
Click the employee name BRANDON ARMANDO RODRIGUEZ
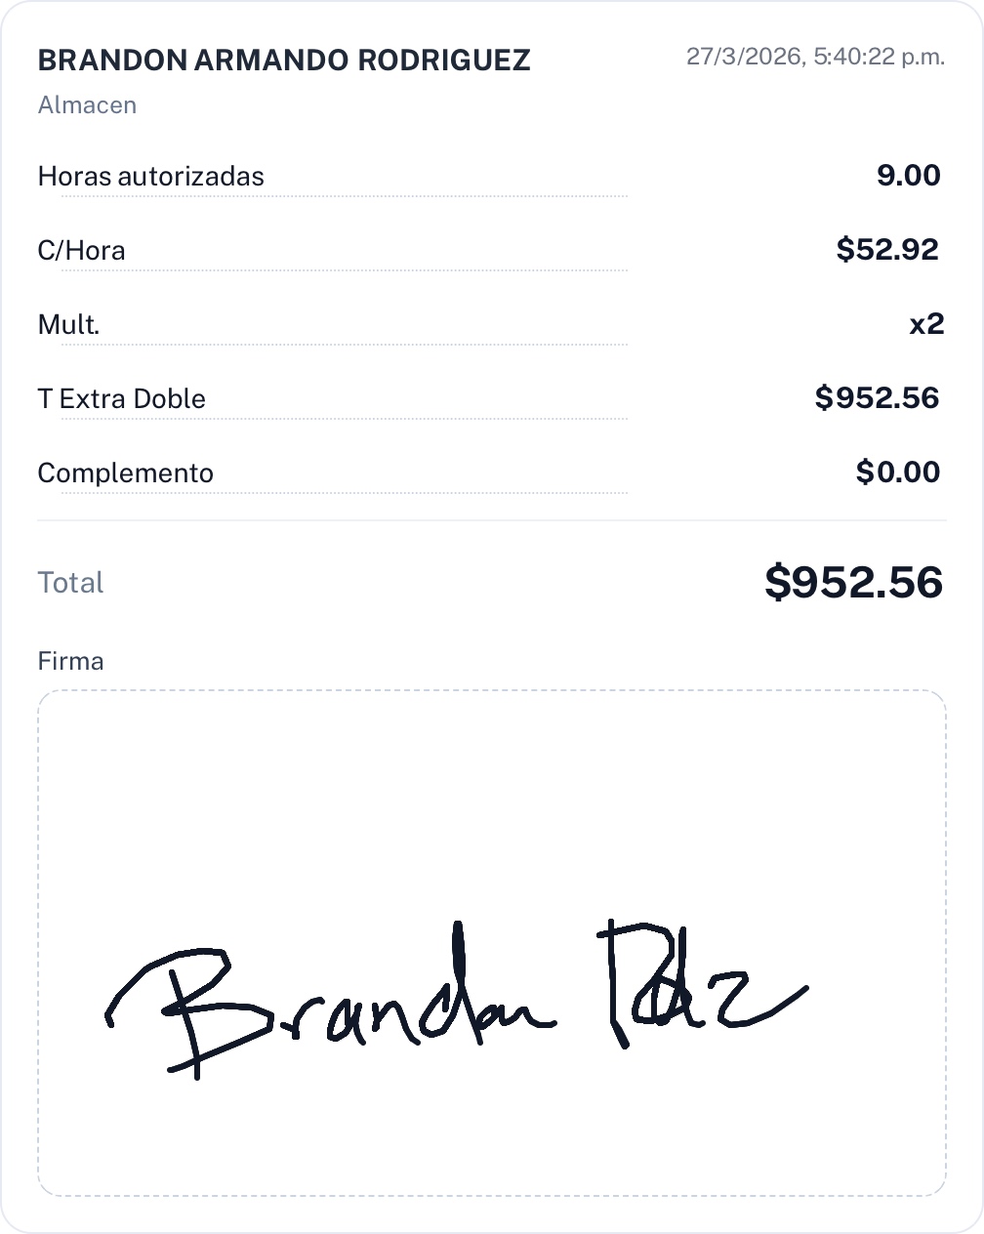(x=284, y=61)
